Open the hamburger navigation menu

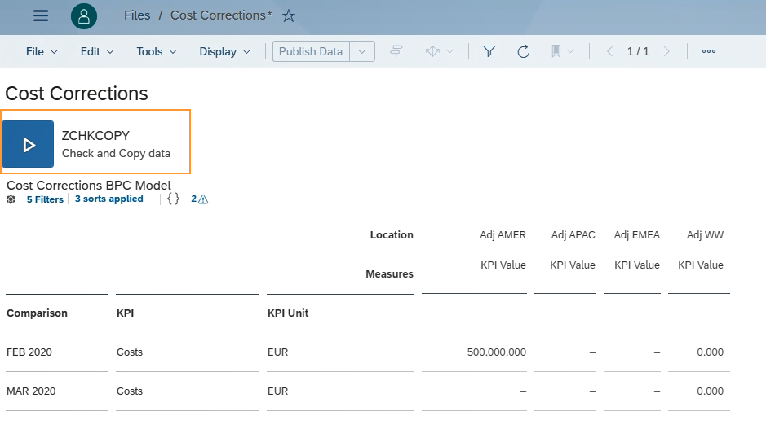41,16
